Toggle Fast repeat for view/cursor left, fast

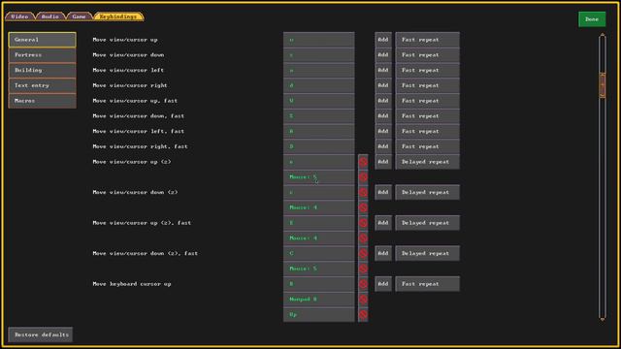pos(427,131)
